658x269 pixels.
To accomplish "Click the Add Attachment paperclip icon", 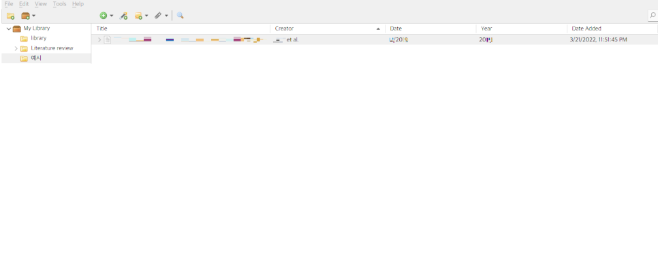I will tap(158, 16).
